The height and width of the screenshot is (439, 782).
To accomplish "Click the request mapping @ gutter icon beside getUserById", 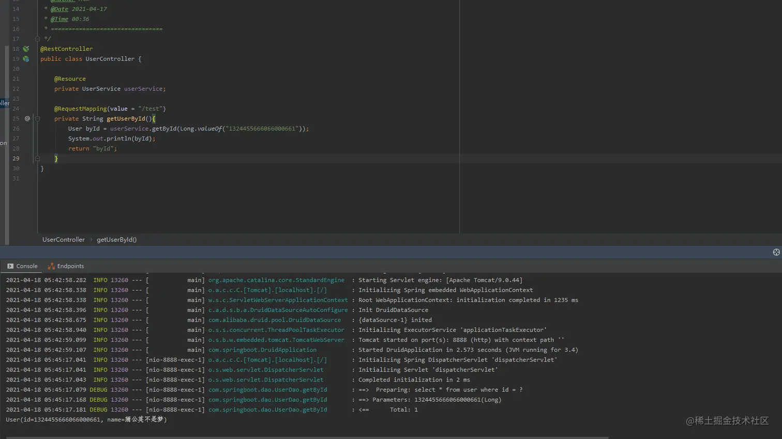I will 27,119.
